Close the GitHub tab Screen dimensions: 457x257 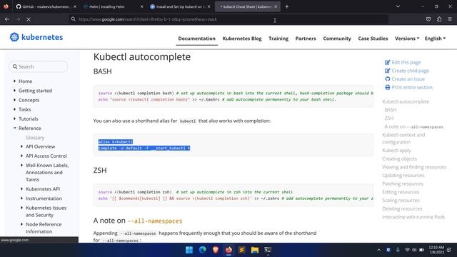[x=74, y=6]
